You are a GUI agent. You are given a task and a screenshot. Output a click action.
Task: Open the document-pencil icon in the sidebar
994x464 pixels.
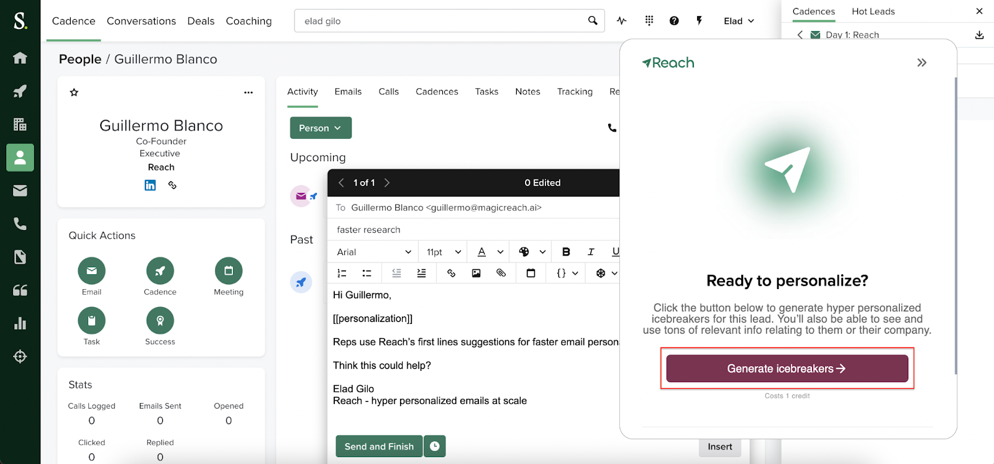tap(20, 257)
